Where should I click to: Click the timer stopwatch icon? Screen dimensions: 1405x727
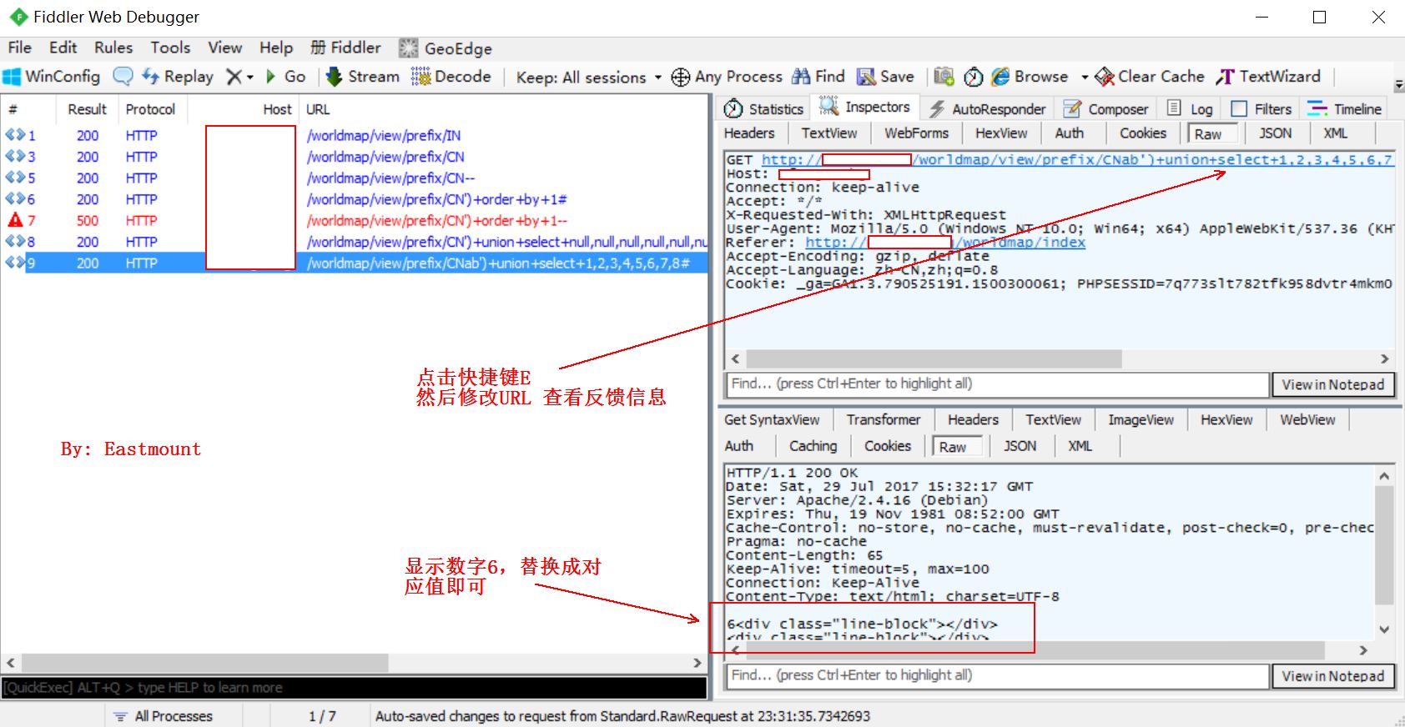coord(973,77)
